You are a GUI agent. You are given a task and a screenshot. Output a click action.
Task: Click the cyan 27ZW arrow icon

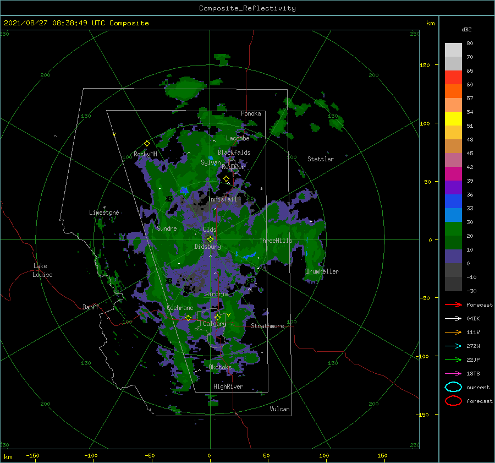[x=453, y=346]
